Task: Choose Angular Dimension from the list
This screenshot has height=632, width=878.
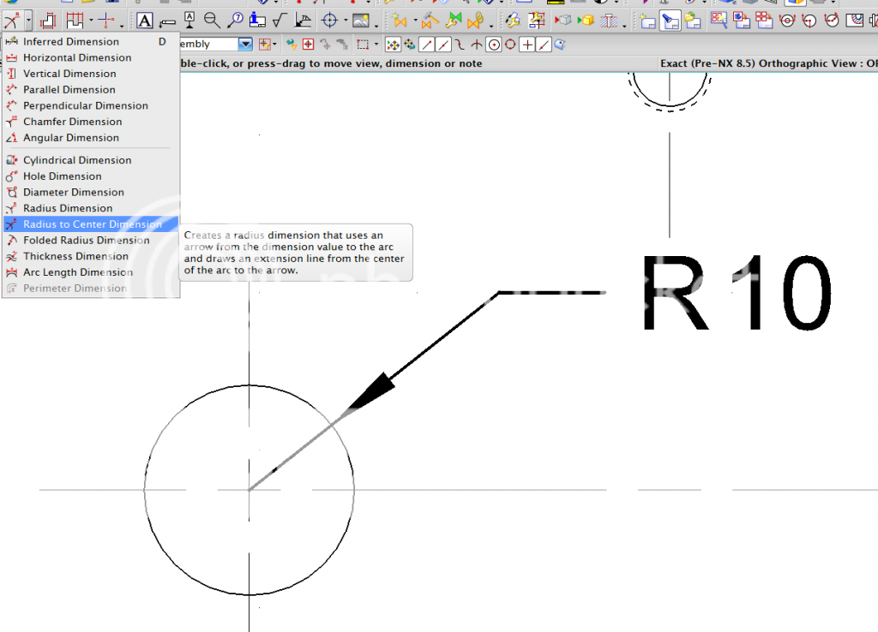Action: pos(91,138)
